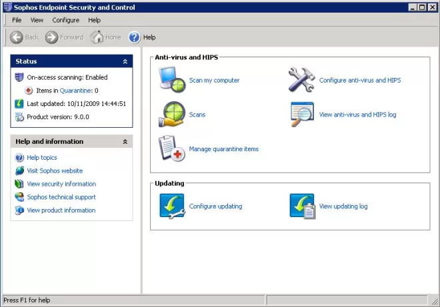Click the Forward label in the toolbar
440x307 pixels.
click(72, 37)
